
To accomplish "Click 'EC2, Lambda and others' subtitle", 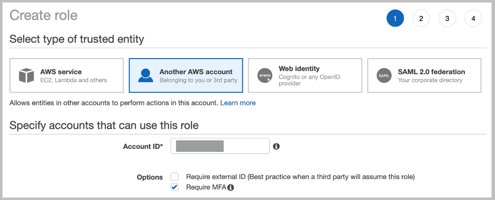I will [x=74, y=80].
